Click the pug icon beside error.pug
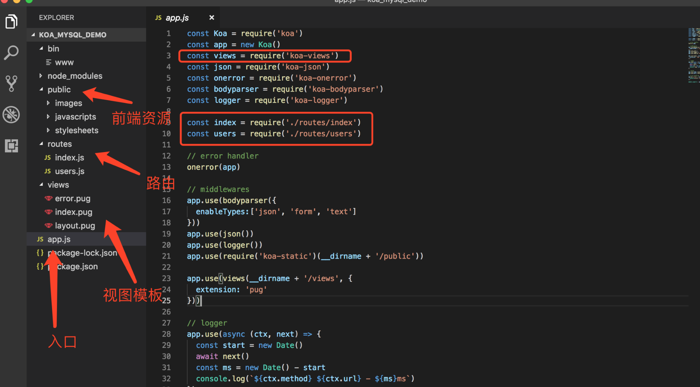The height and width of the screenshot is (387, 700). 48,198
